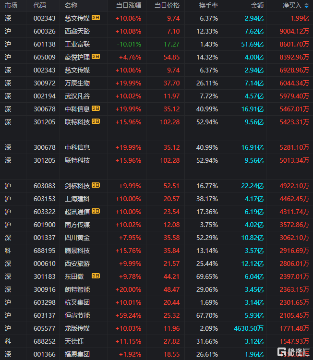Open stock 龙版传媒
The width and height of the screenshot is (313, 360).
point(77,328)
